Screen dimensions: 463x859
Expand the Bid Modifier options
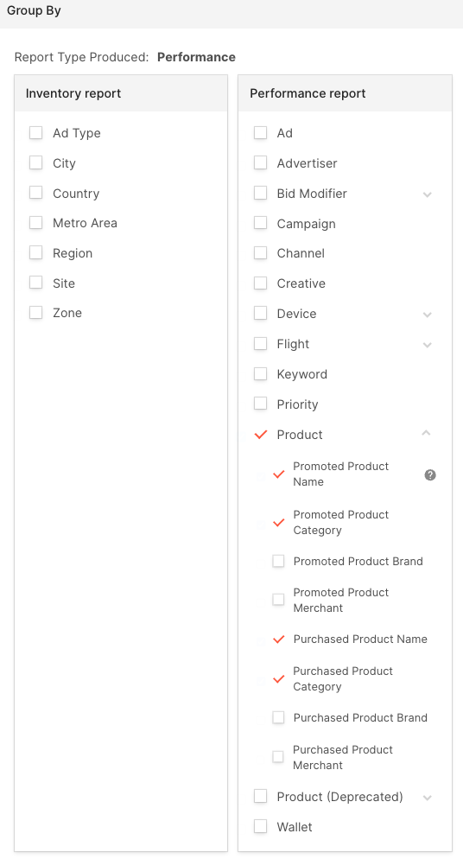[x=428, y=194]
